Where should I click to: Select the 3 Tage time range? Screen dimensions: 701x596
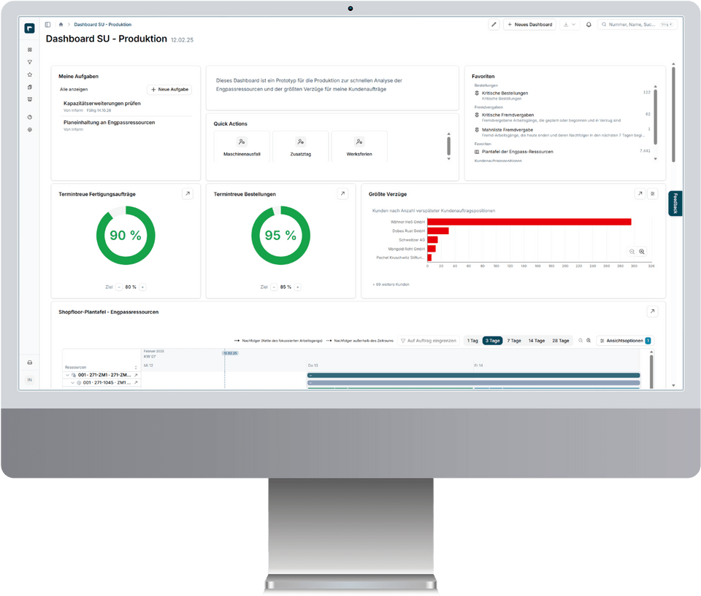pyautogui.click(x=493, y=341)
